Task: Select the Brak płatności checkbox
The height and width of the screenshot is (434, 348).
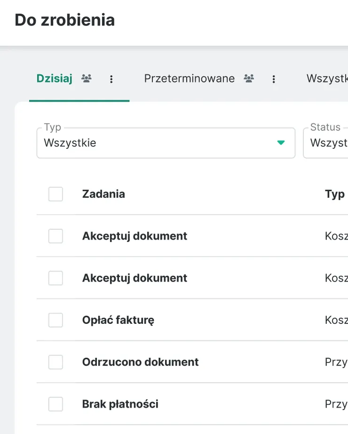Action: (x=55, y=404)
